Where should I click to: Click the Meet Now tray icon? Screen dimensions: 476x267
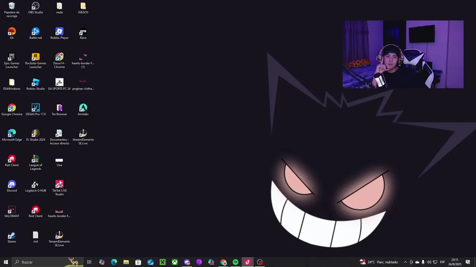point(411,262)
